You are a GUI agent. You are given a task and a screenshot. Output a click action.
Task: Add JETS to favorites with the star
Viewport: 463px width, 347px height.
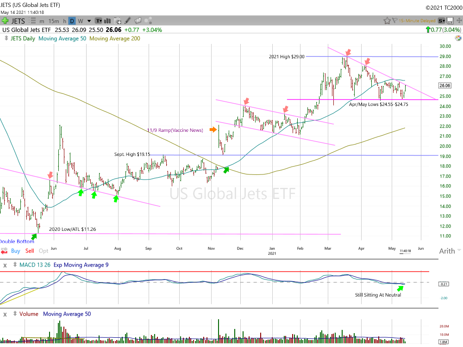pyautogui.click(x=387, y=21)
